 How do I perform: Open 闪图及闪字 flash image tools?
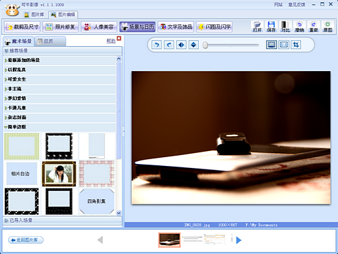[x=214, y=27]
